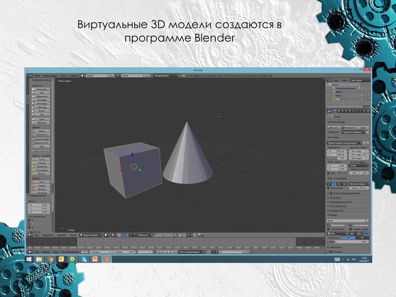396x297 pixels.
Task: Toggle the Перезаписывать checkbox
Action: pos(329,225)
